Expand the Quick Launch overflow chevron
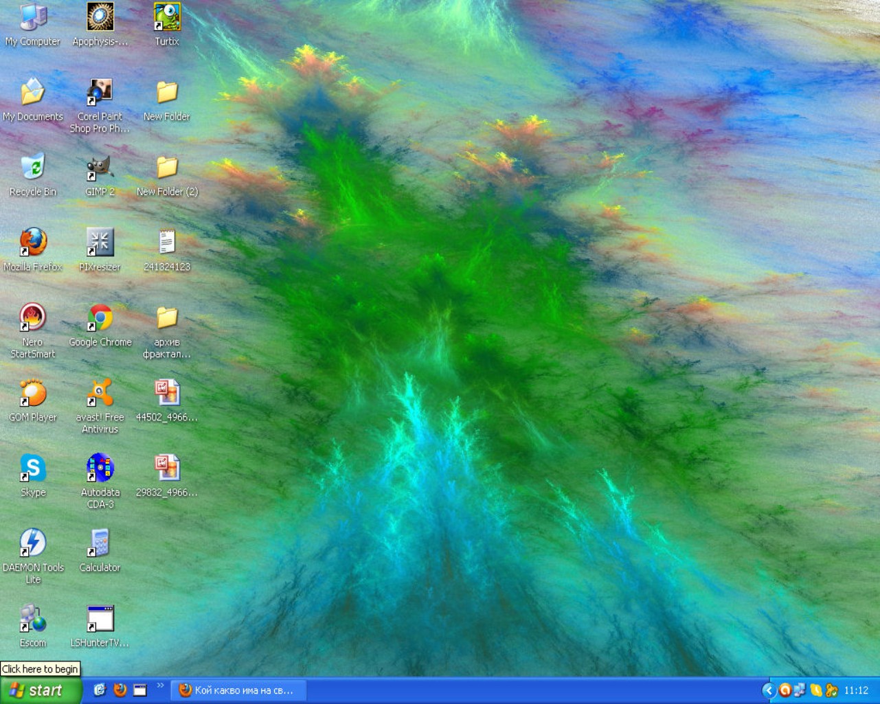Image resolution: width=880 pixels, height=704 pixels. pyautogui.click(x=161, y=685)
